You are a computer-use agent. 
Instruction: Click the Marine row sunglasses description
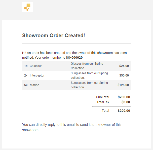89,85
